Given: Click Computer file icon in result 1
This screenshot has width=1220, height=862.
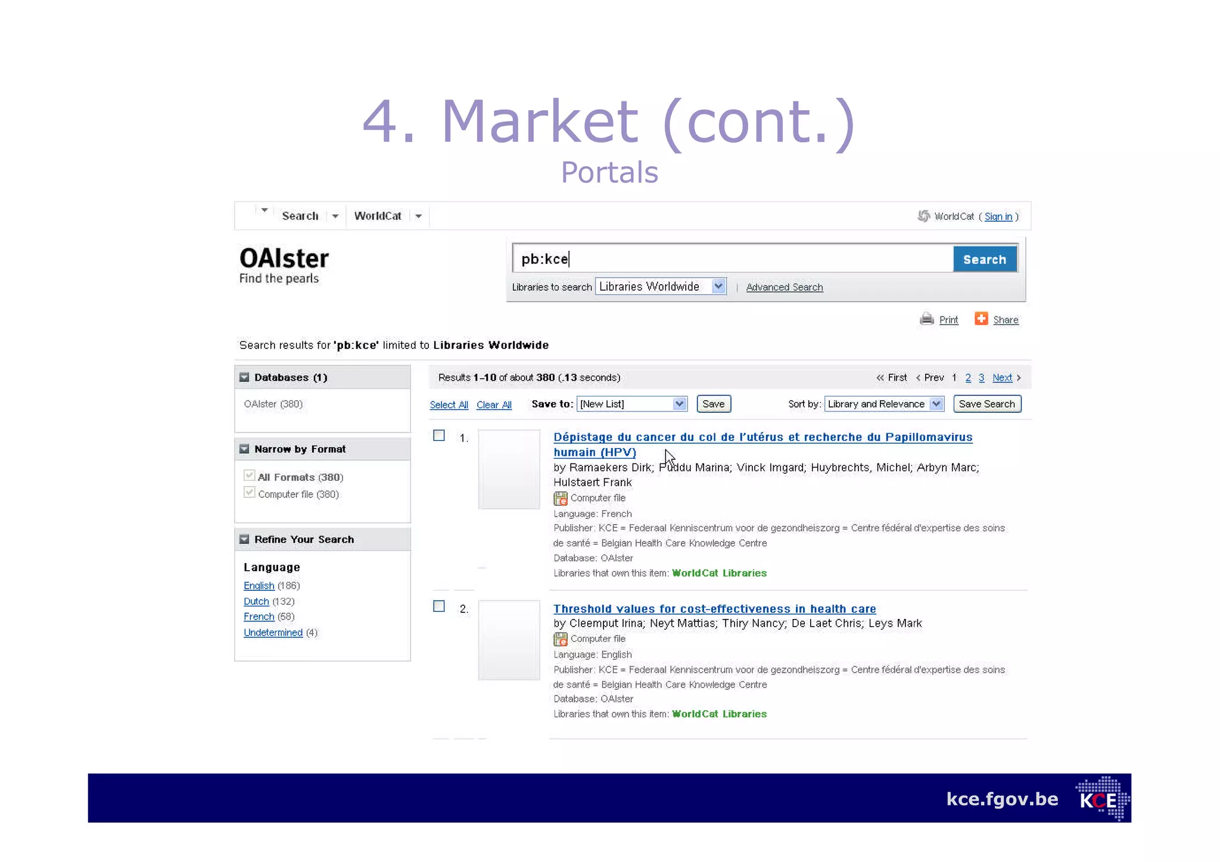Looking at the screenshot, I should (x=560, y=499).
